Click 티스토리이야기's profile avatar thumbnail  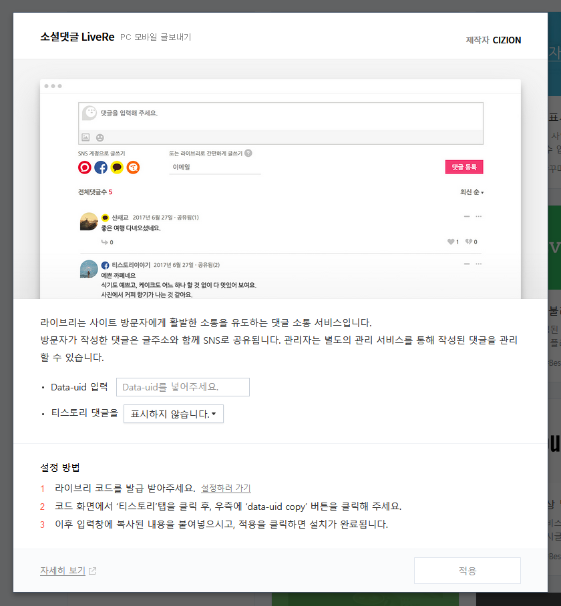click(89, 269)
